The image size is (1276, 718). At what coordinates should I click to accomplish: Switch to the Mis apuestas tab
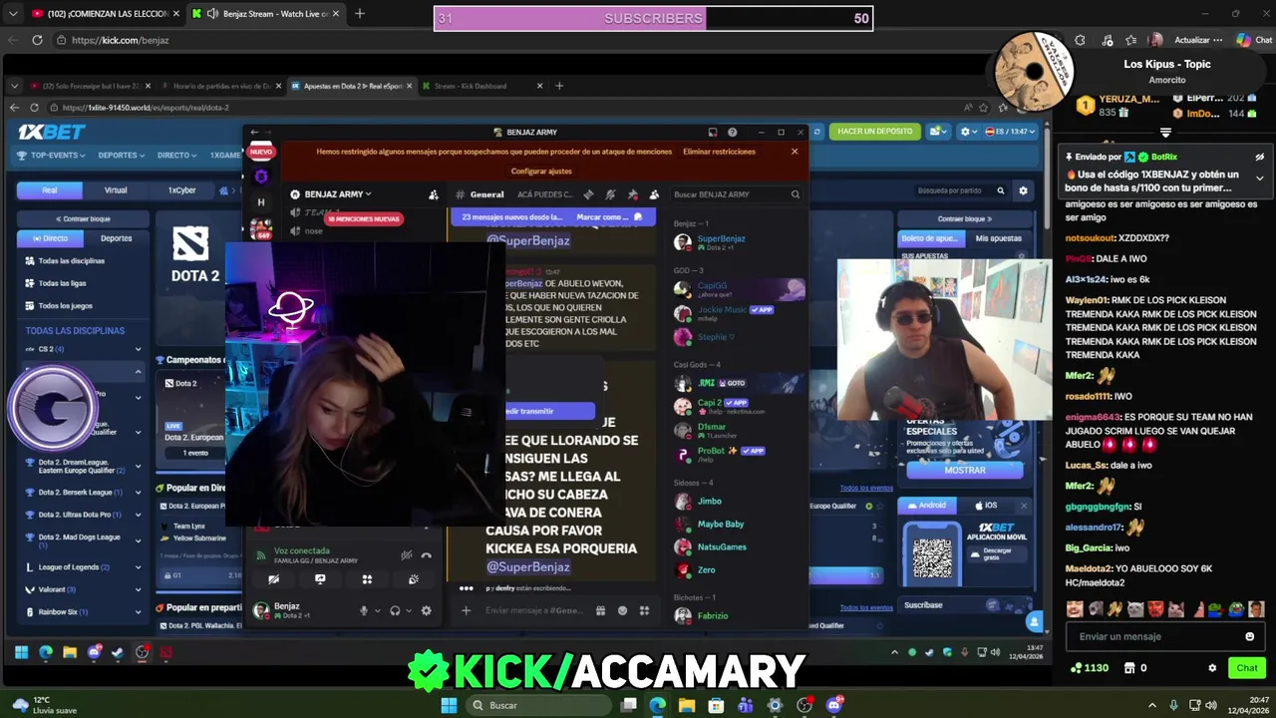pos(998,238)
